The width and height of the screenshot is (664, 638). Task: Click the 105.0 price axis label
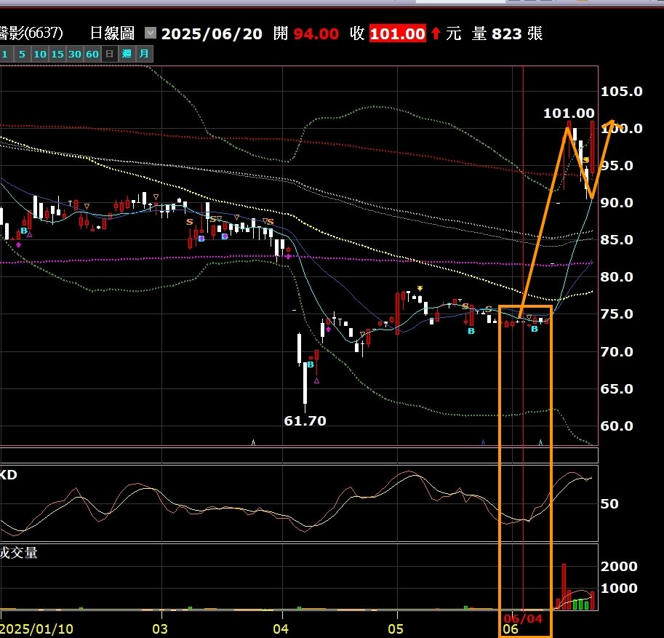(x=621, y=92)
